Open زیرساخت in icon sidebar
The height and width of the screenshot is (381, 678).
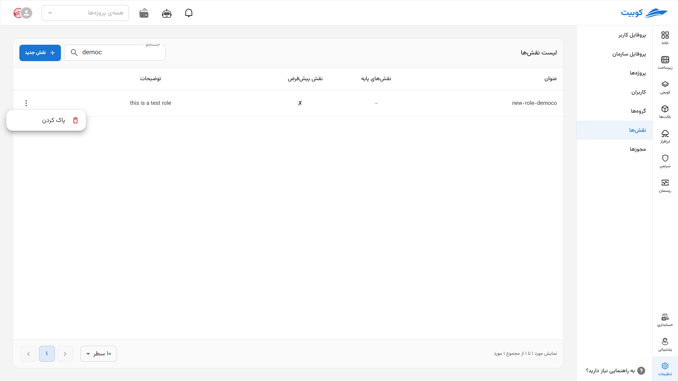click(665, 63)
